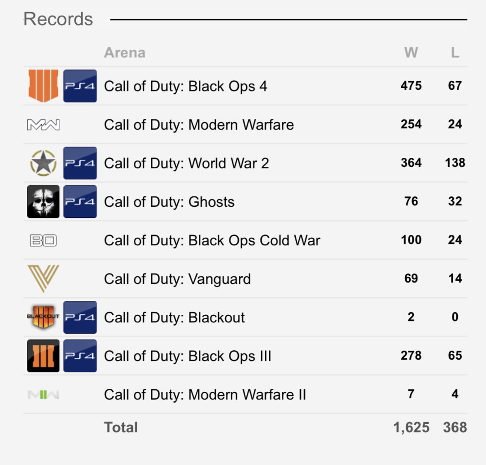Open the Call of Duty: World War 2 arena
486x465 pixels.
(x=186, y=164)
